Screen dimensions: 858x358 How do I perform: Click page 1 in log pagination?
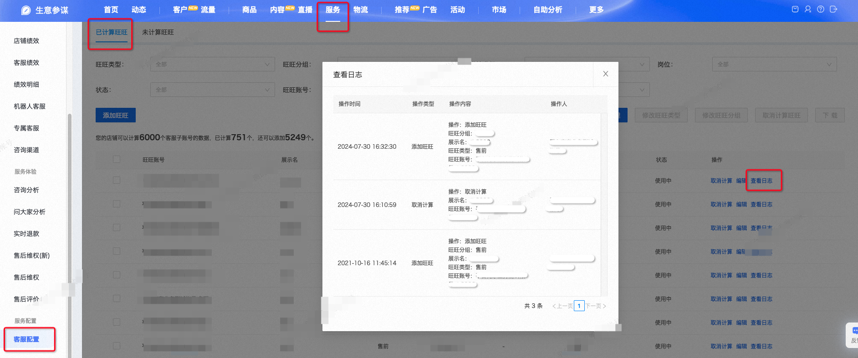(x=579, y=306)
